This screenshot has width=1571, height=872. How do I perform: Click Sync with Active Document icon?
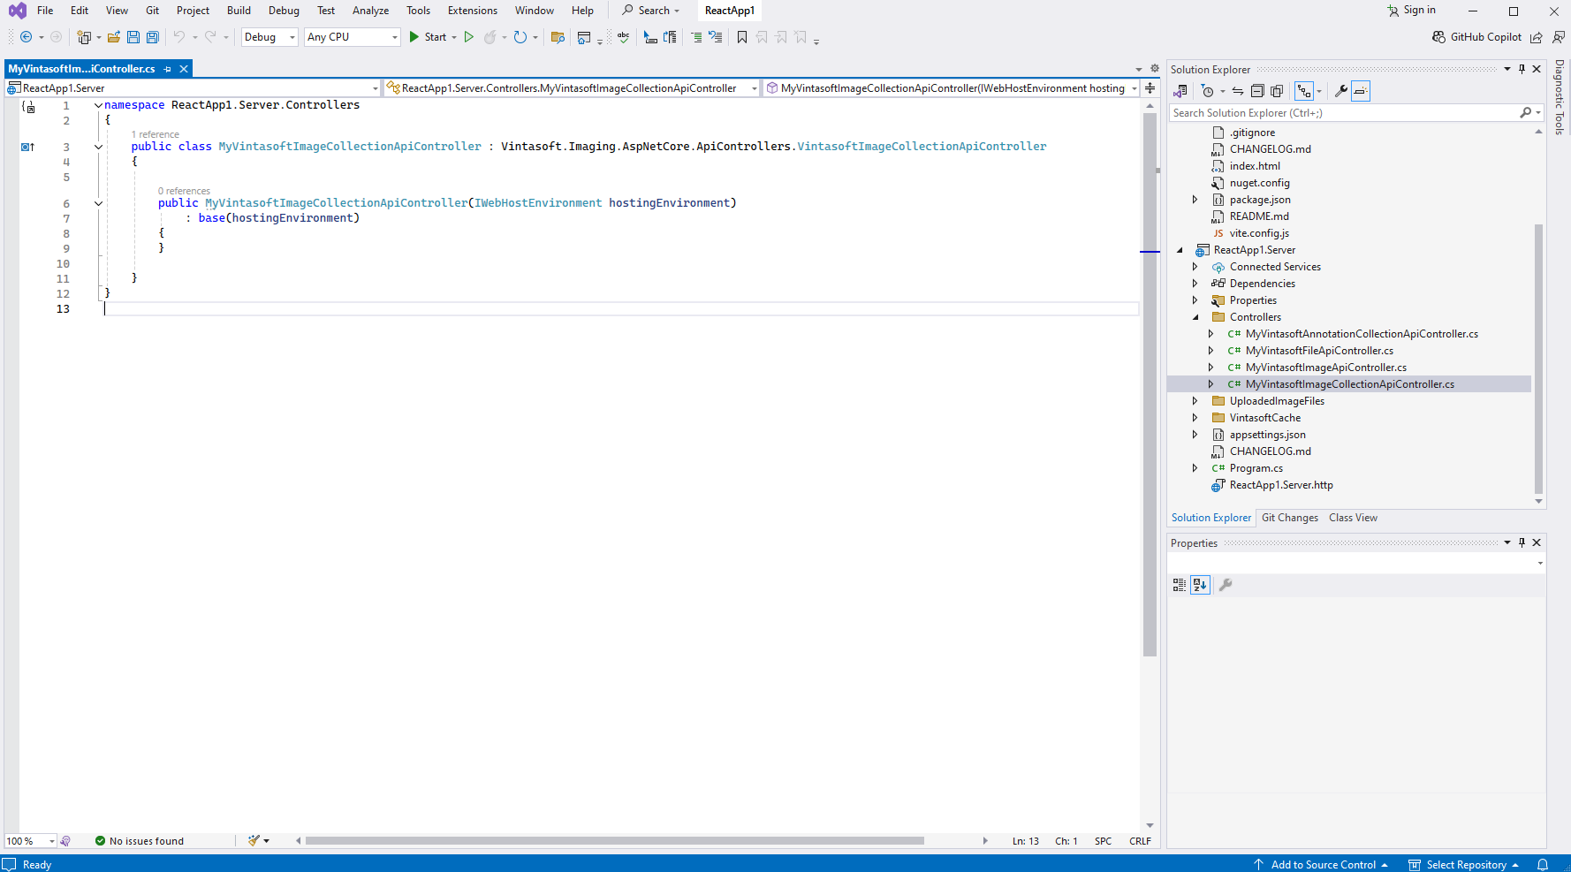click(x=1238, y=91)
